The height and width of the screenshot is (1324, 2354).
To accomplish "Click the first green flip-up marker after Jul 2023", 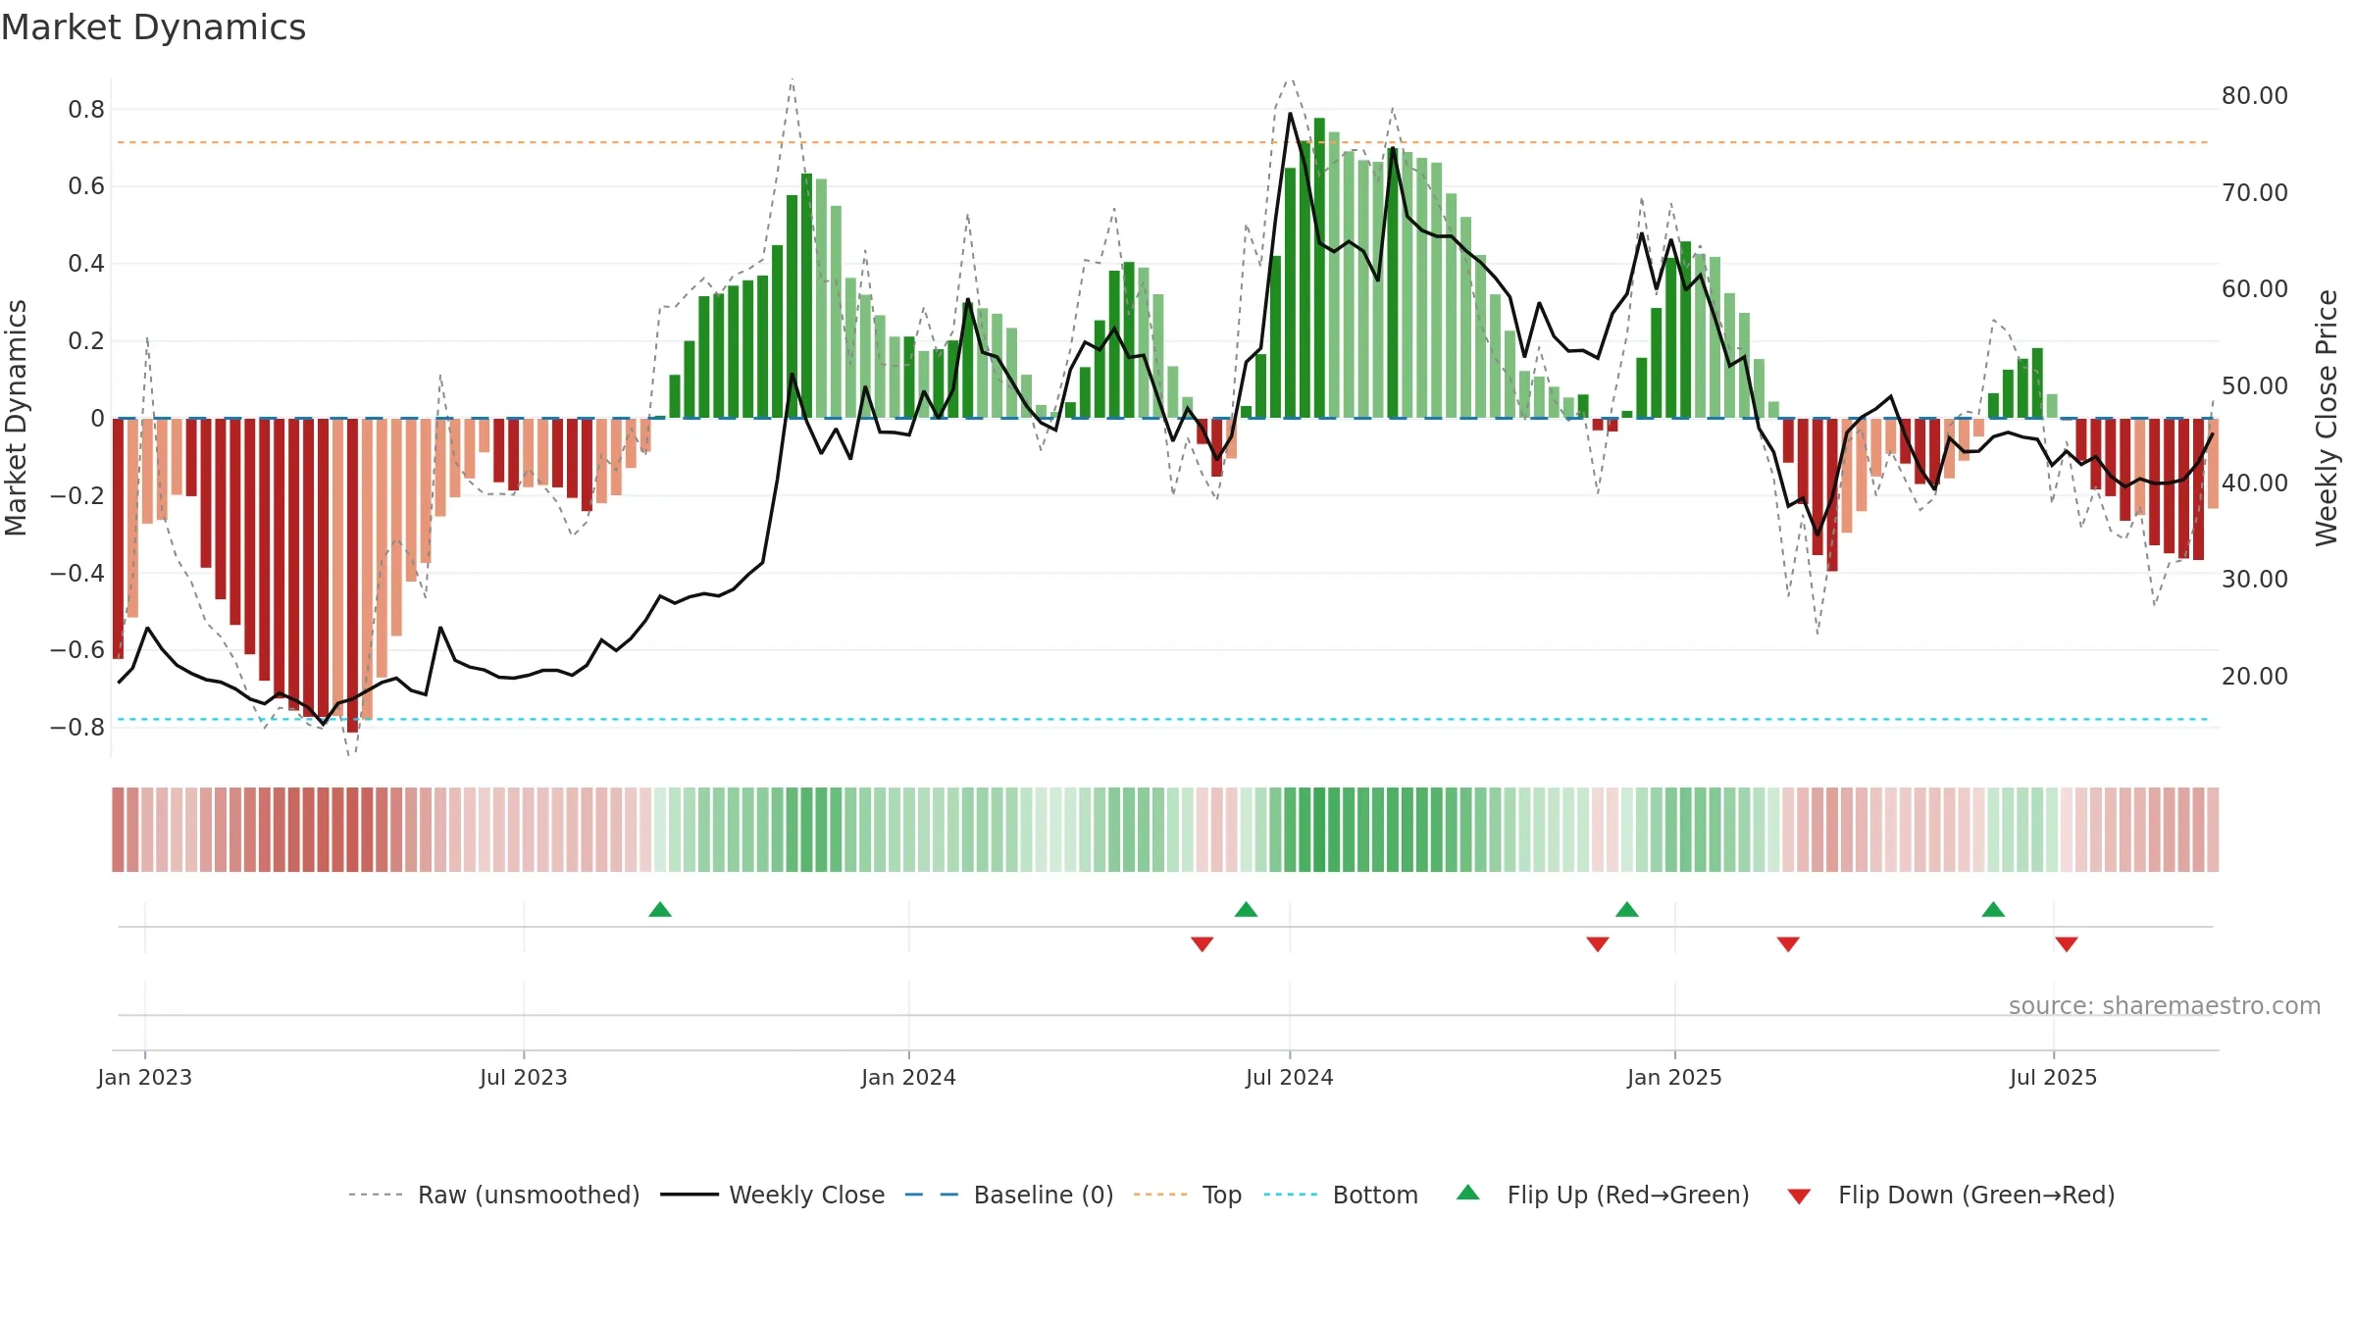I will pos(660,909).
